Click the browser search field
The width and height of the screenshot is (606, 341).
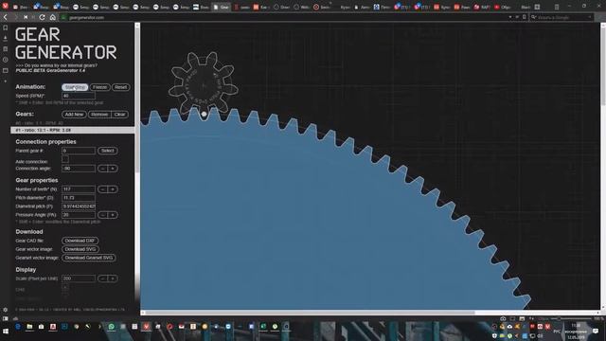tap(561, 17)
